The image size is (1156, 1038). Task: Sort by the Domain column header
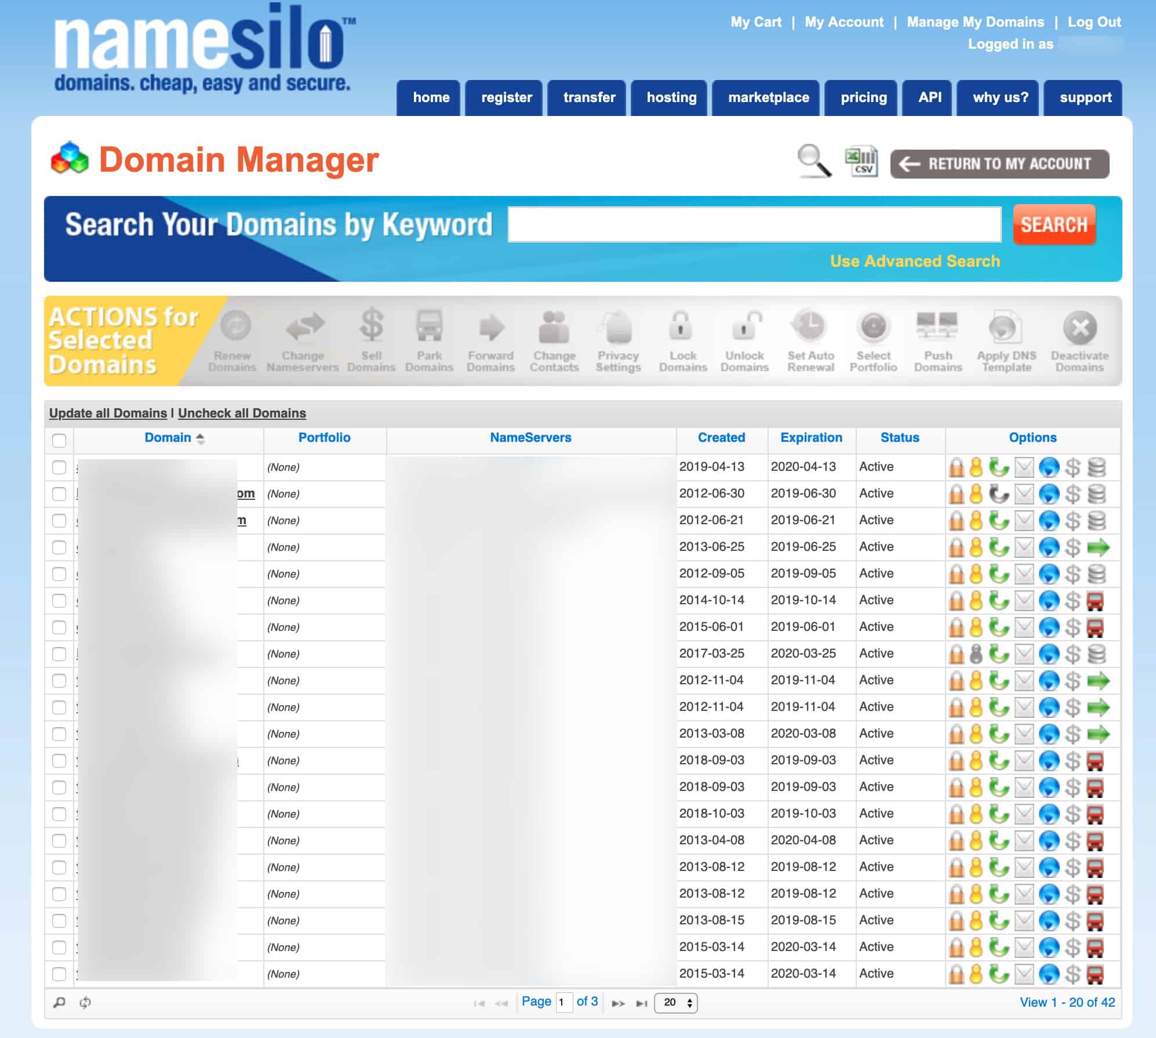(x=168, y=438)
